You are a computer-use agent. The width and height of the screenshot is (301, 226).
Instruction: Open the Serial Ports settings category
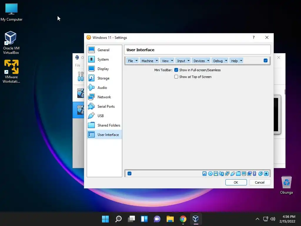coord(104,107)
